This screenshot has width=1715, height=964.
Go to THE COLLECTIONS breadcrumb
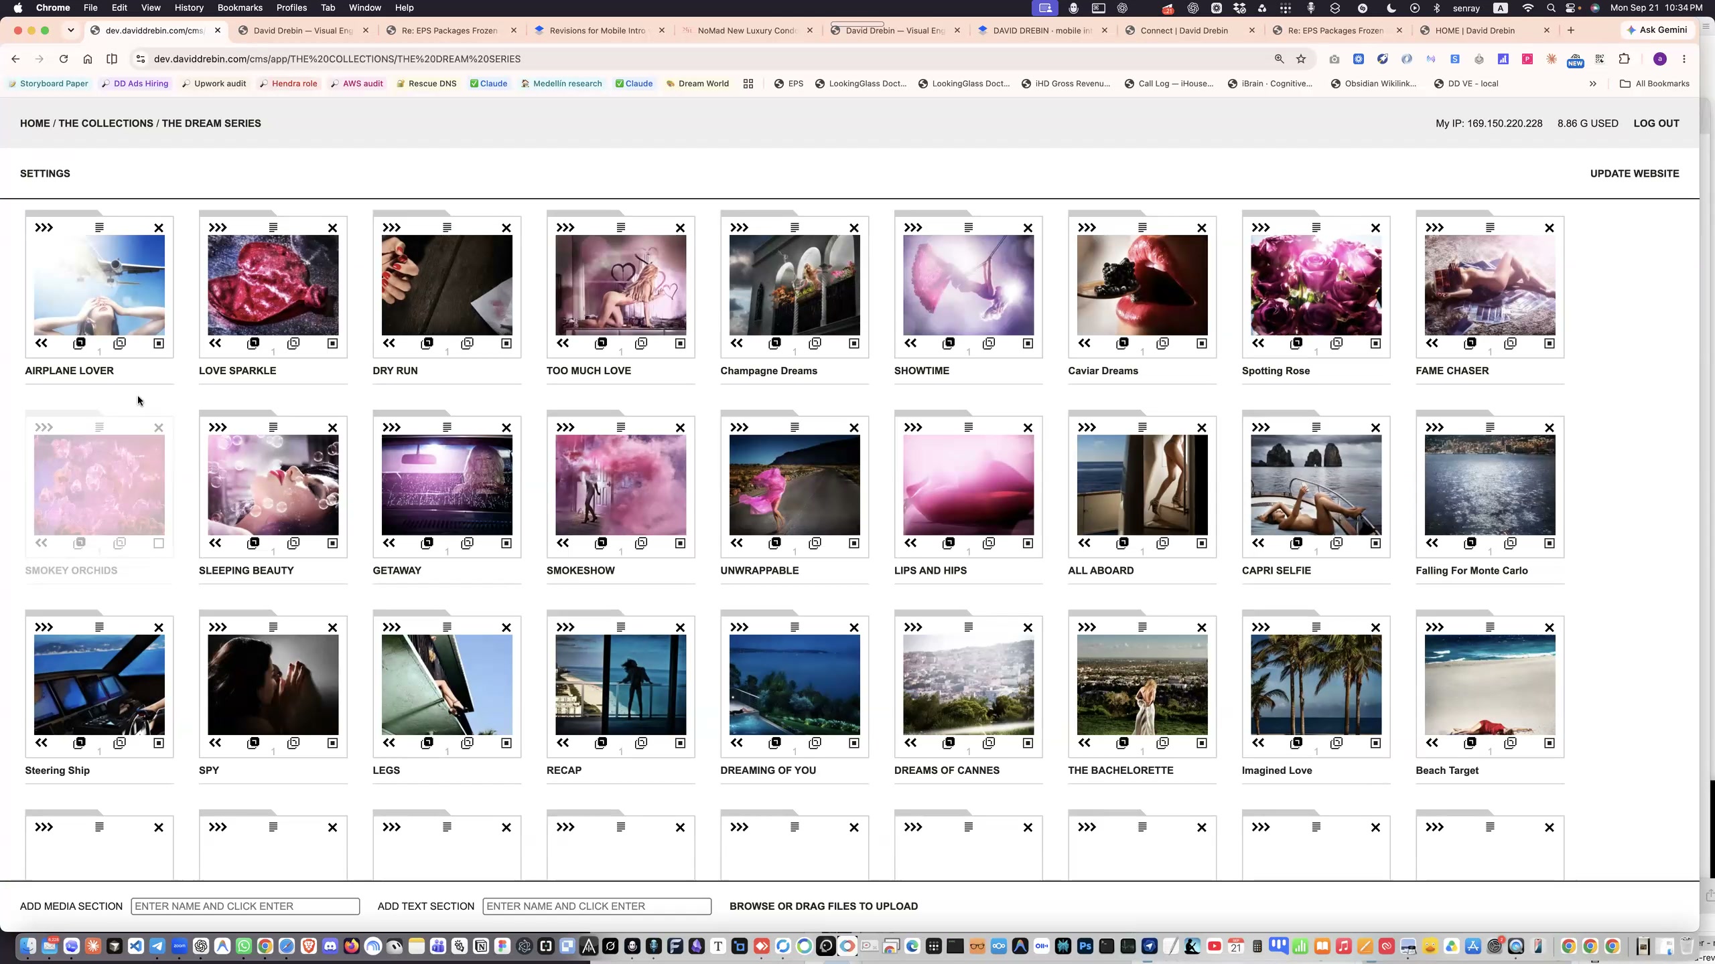point(106,123)
